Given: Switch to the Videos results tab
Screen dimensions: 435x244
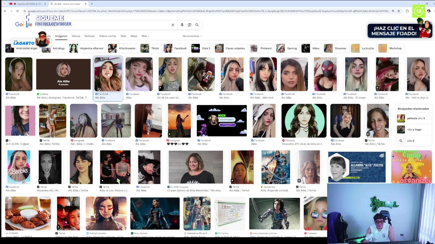Looking at the screenshot, I should (x=76, y=36).
